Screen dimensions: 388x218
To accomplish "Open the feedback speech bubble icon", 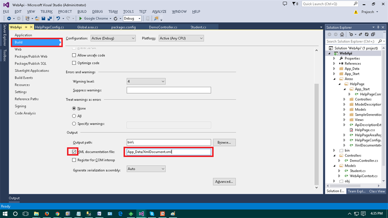I will coord(285,4).
